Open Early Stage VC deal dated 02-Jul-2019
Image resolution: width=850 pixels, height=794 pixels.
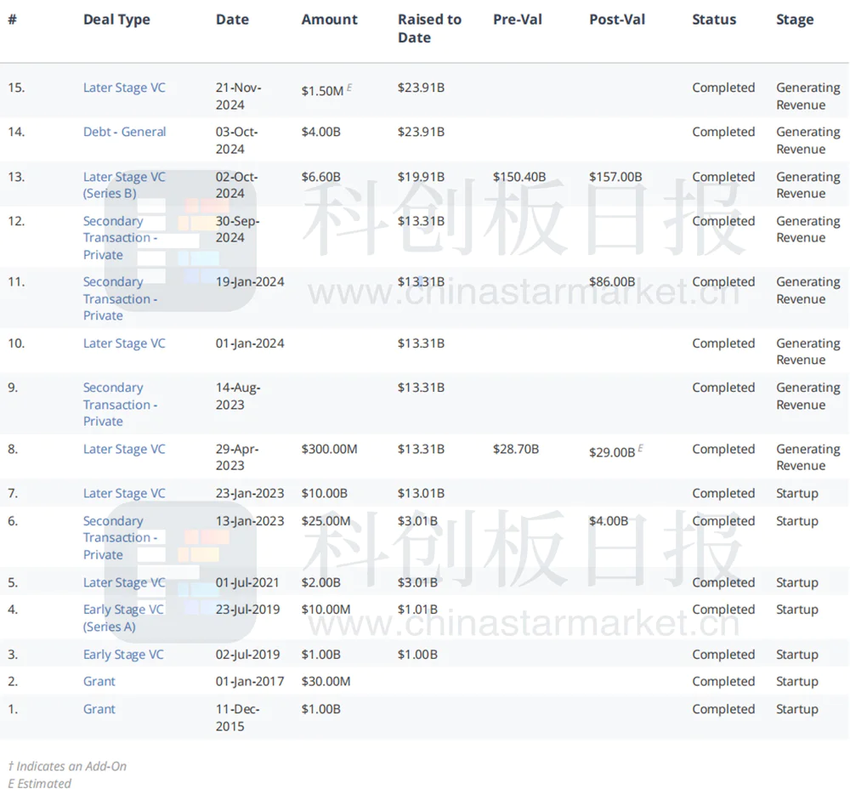point(123,655)
